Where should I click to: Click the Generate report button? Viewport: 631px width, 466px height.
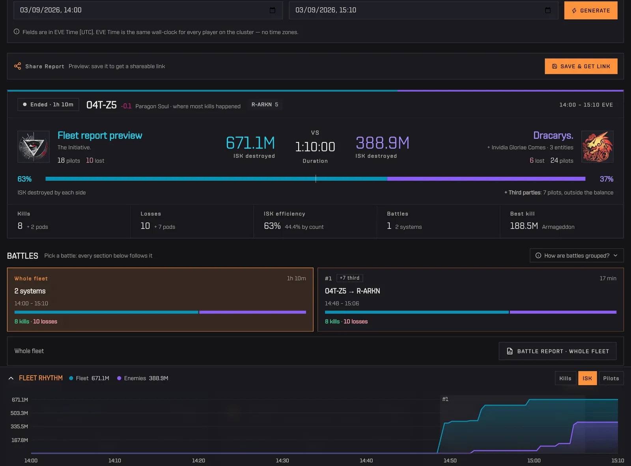591,11
